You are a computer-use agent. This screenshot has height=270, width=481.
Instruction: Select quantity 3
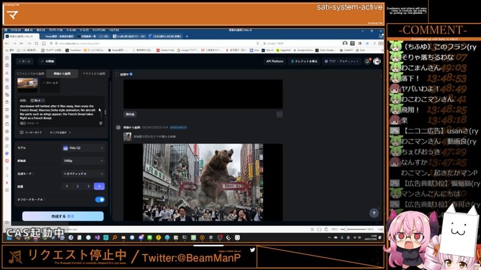point(88,186)
